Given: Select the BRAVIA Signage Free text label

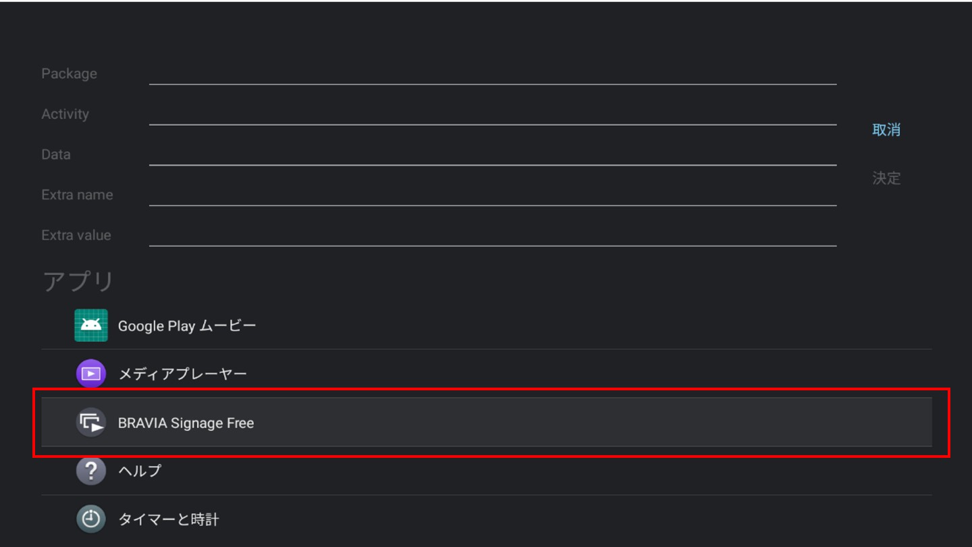Looking at the screenshot, I should point(186,423).
